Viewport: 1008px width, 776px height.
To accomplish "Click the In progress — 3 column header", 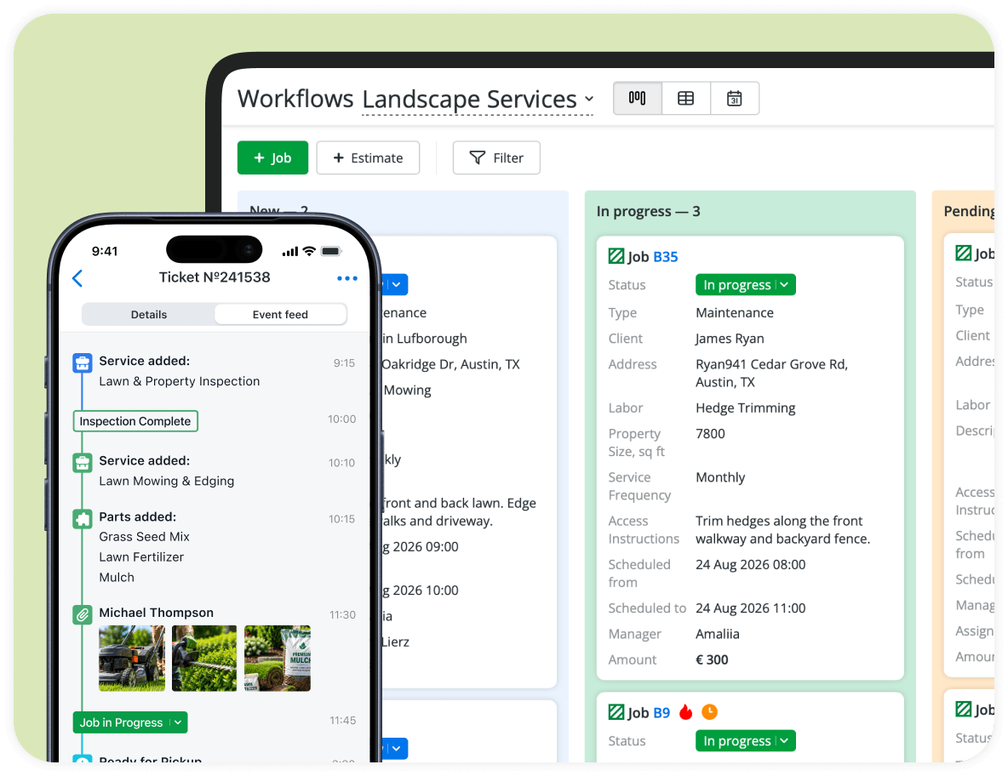I will tap(648, 211).
